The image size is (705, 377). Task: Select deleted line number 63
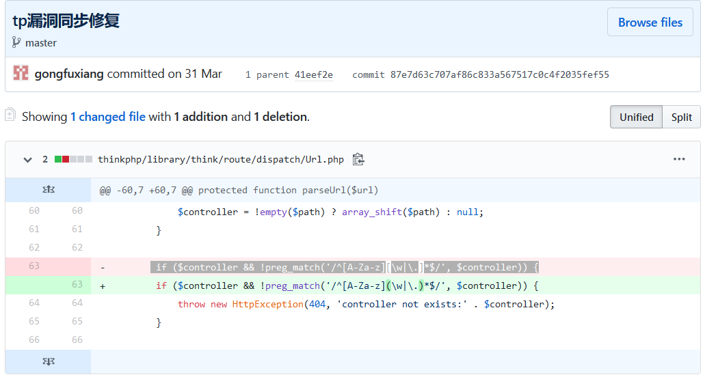pyautogui.click(x=34, y=266)
